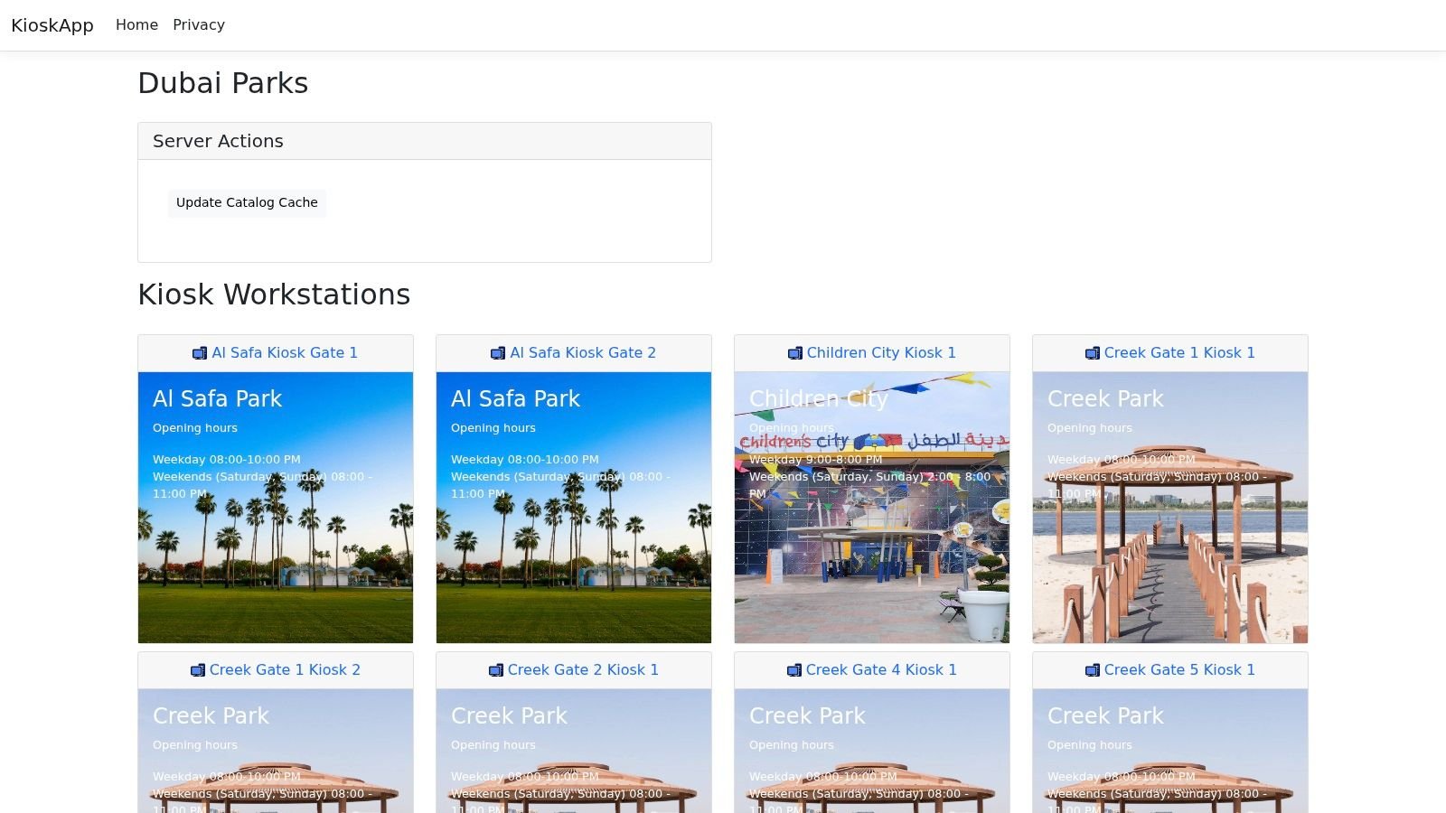Click the Children City park image
The height and width of the screenshot is (813, 1446).
coord(872,508)
